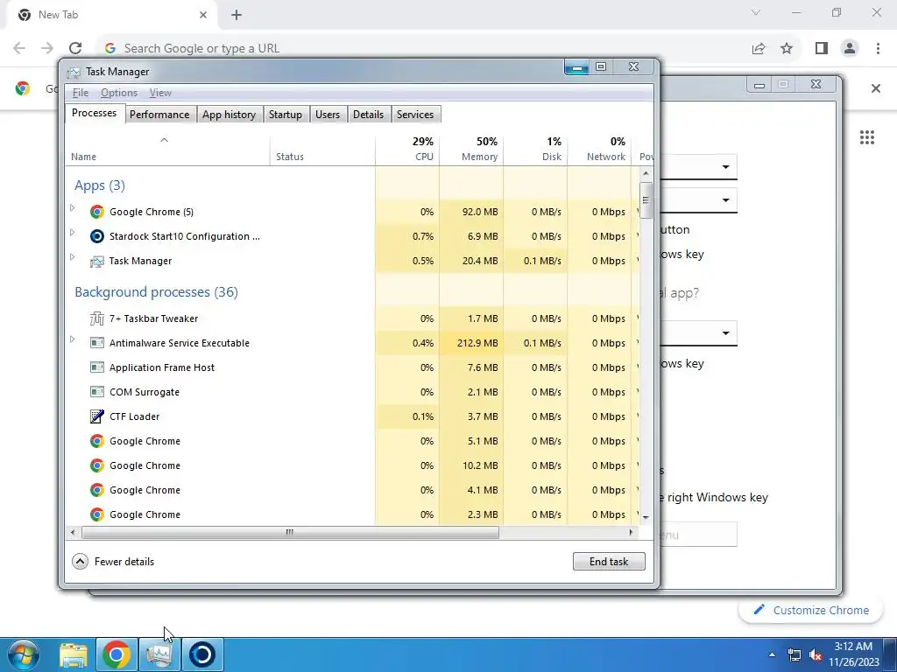Click the taskbar clock showing 3:12 AM

tap(853, 654)
